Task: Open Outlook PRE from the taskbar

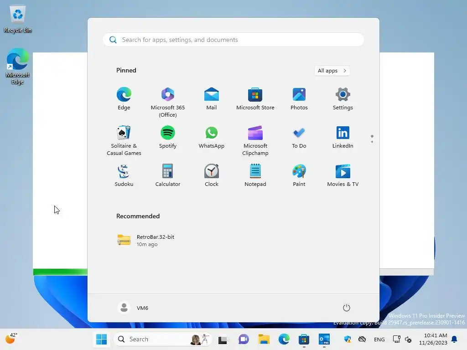Action: 324,339
